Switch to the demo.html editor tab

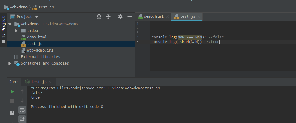[x=154, y=17]
